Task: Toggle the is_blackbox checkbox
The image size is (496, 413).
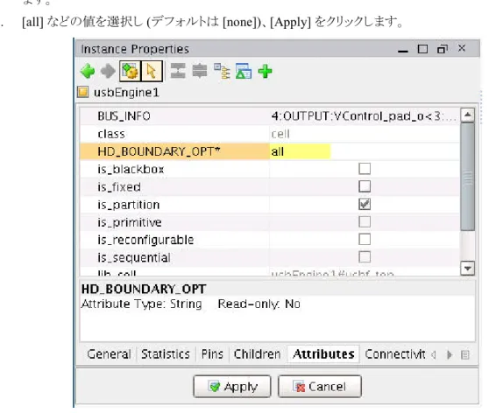Action: [x=365, y=169]
